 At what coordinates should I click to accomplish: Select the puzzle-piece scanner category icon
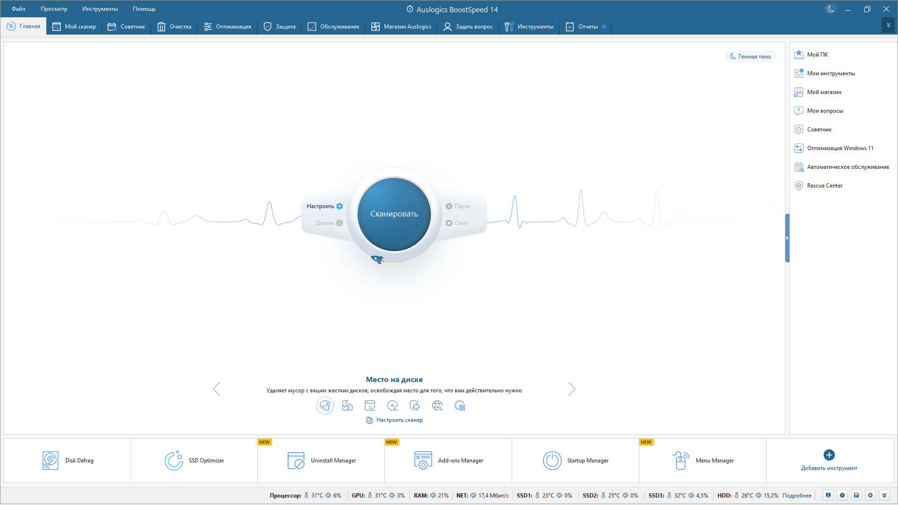348,406
